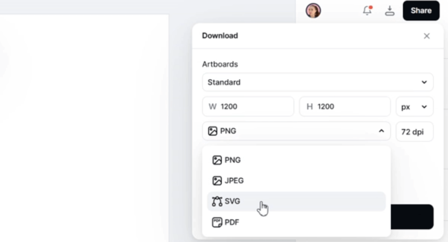Collapse the PNG format dropdown chevron
This screenshot has height=242, width=448.
381,131
